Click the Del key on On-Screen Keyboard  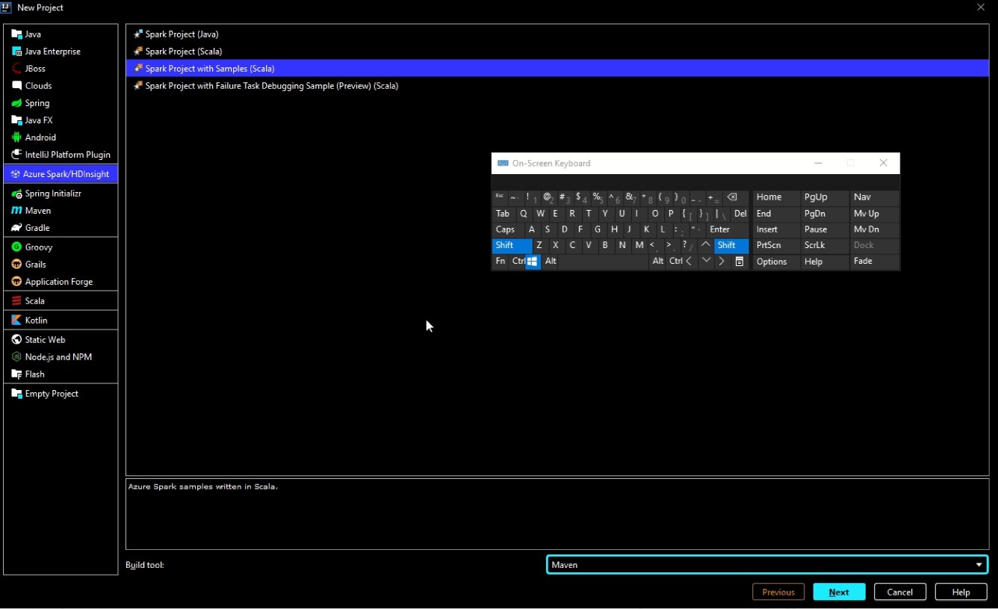740,214
